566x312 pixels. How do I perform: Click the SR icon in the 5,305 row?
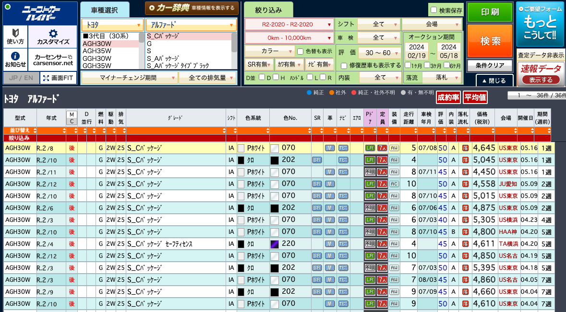(317, 220)
